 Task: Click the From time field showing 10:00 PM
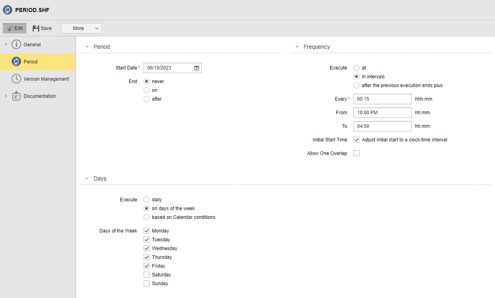pos(382,112)
